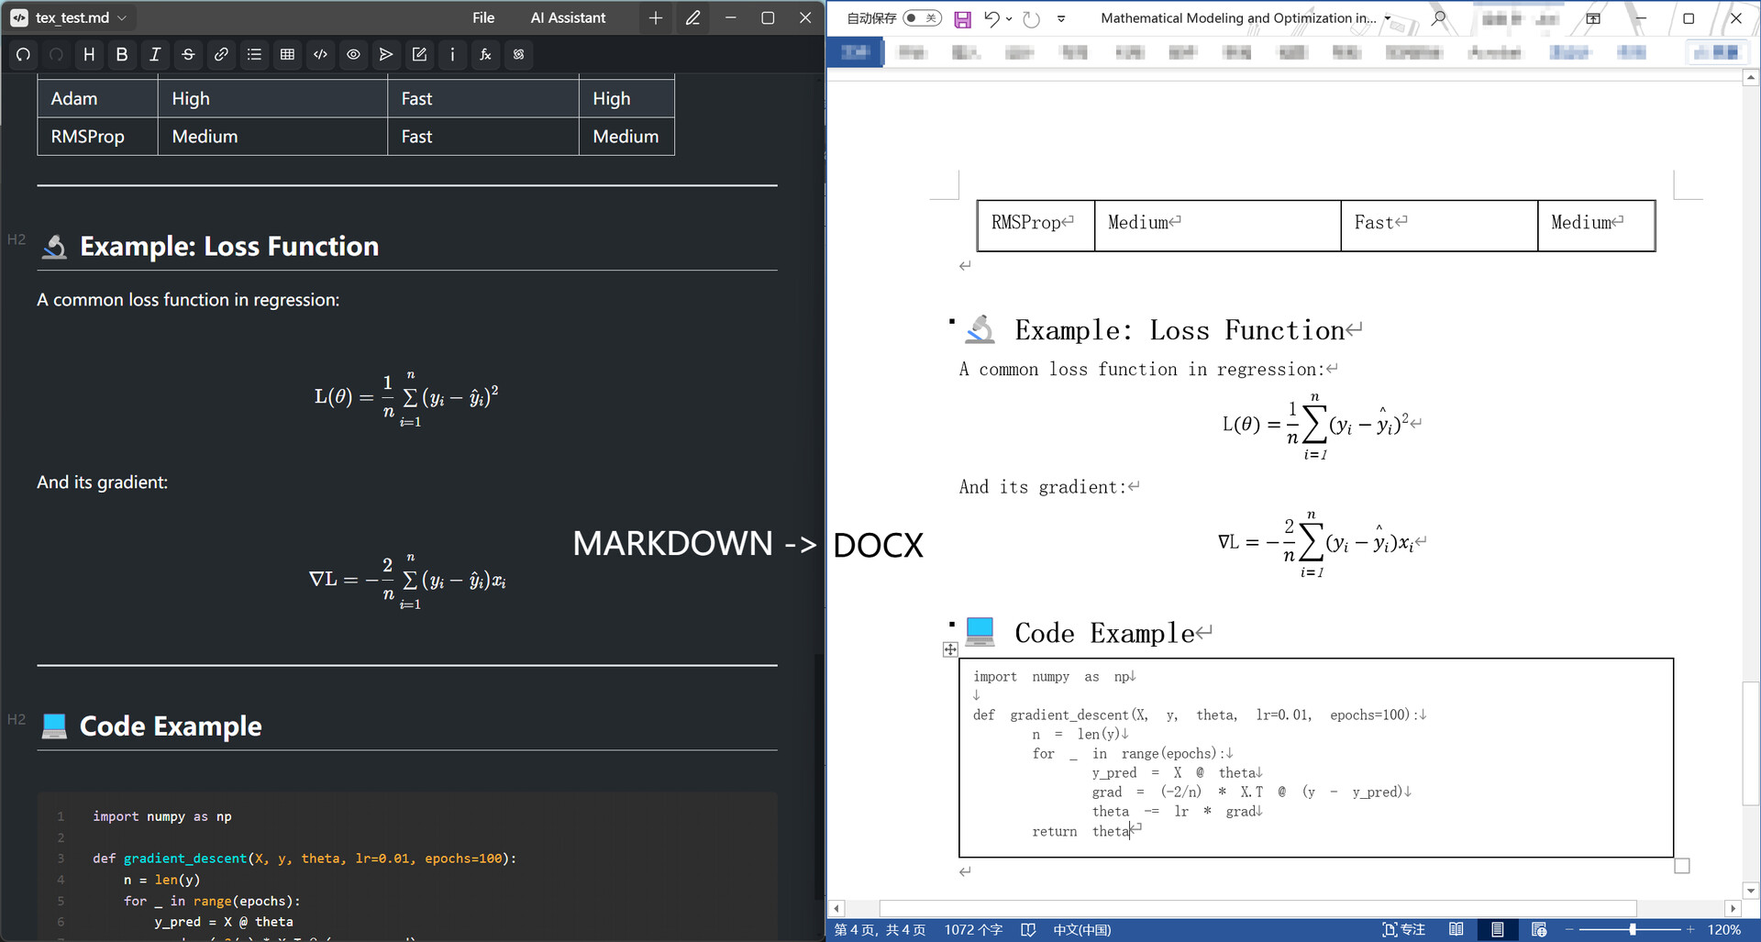Click the Example: Loss Function heading in markdown
This screenshot has width=1761, height=942.
tap(229, 247)
